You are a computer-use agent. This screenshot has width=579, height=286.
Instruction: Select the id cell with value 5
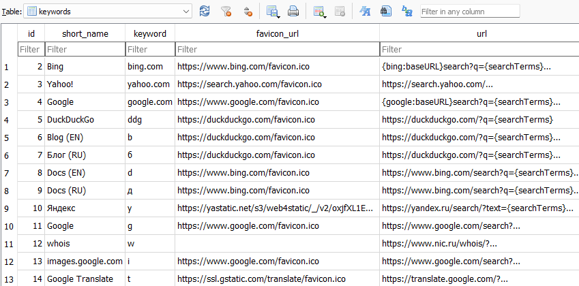pyautogui.click(x=31, y=120)
